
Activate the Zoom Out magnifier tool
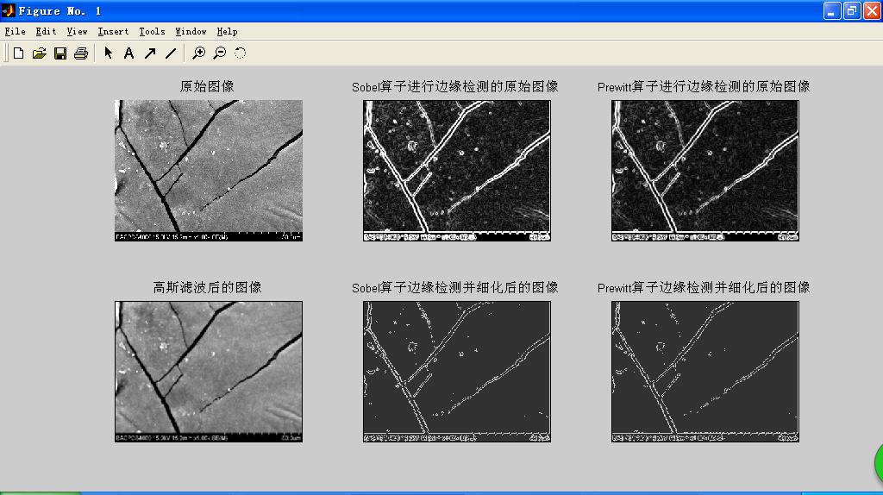[x=220, y=53]
